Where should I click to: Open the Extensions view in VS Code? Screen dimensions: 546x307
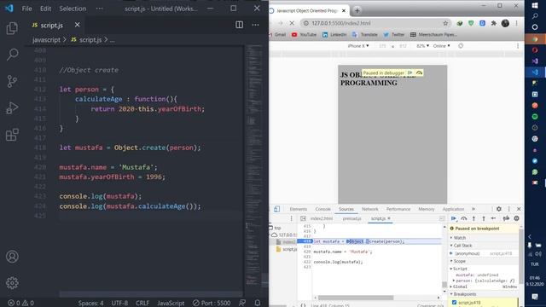[12, 135]
